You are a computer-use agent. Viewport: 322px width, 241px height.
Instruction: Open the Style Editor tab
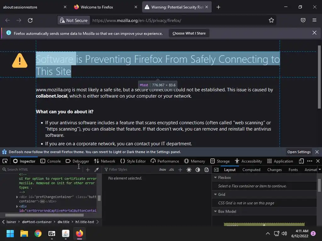click(x=133, y=161)
